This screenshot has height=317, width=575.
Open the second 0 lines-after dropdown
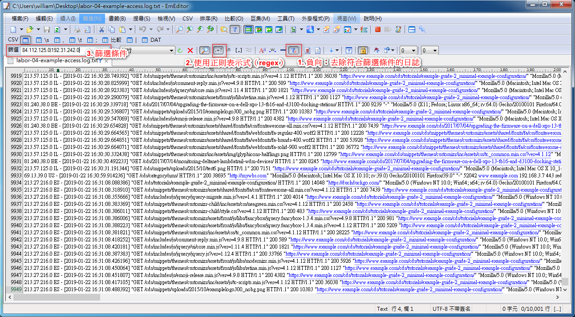point(430,51)
